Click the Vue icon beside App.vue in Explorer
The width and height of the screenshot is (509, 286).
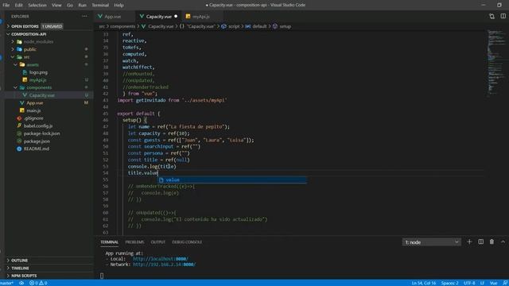click(x=22, y=102)
